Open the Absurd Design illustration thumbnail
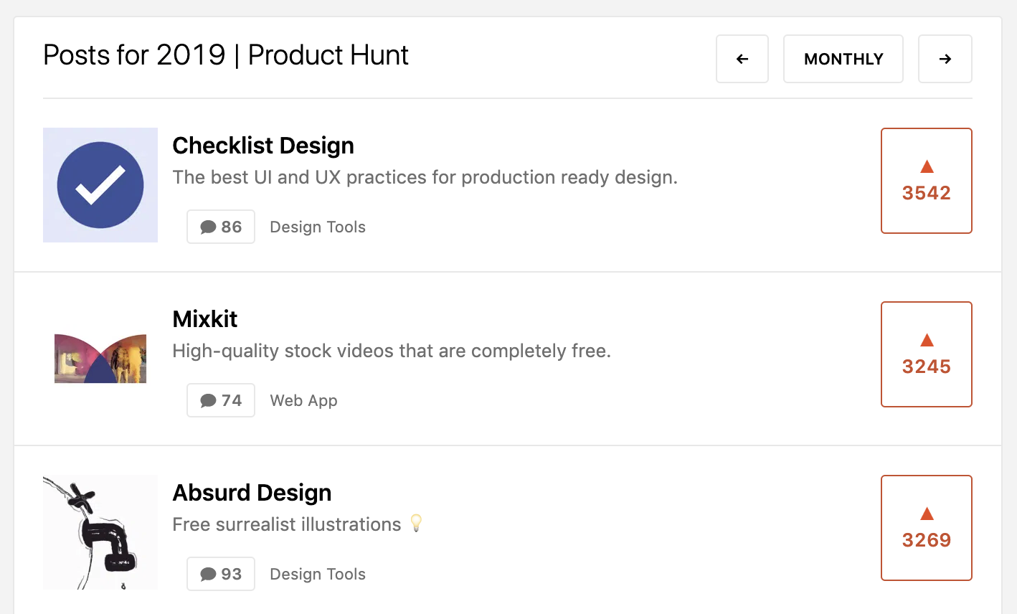This screenshot has height=614, width=1017. coord(100,532)
